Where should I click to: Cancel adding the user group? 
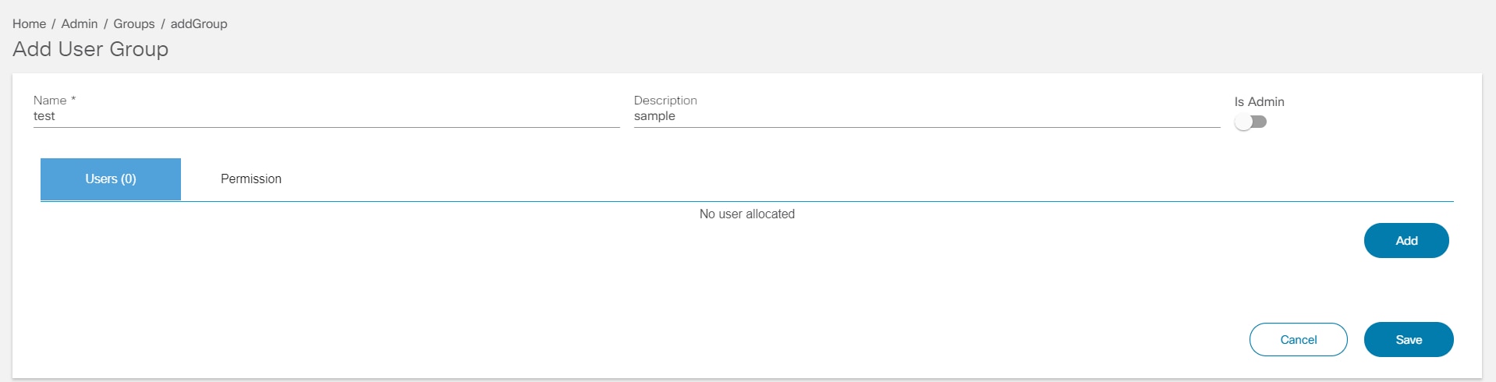(1298, 340)
